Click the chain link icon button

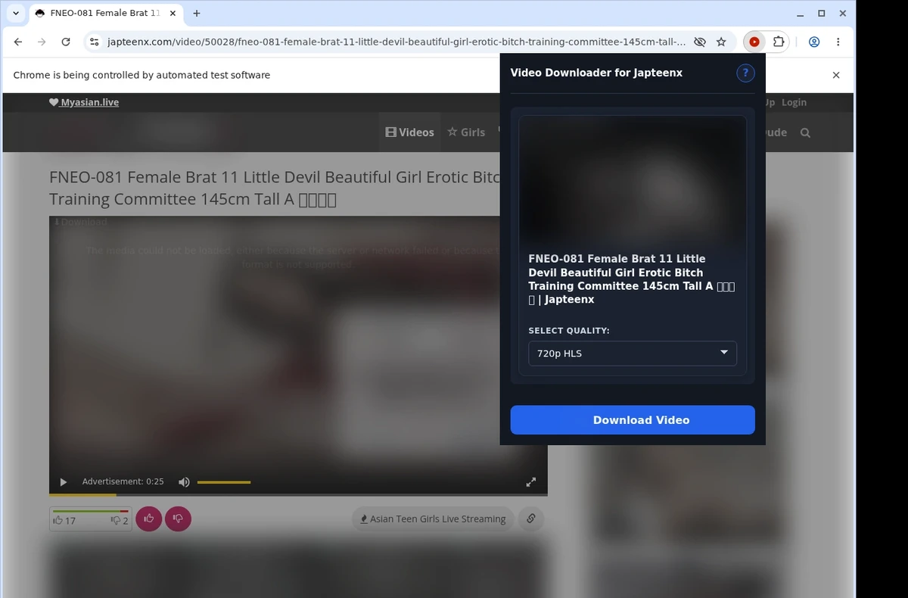pyautogui.click(x=531, y=519)
